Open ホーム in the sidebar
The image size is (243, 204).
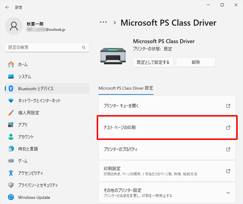47,65
